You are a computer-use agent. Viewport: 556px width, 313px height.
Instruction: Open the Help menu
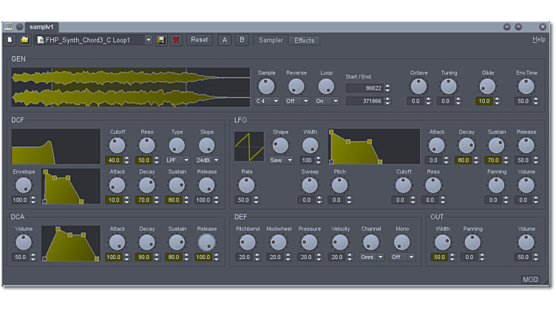pyautogui.click(x=538, y=39)
